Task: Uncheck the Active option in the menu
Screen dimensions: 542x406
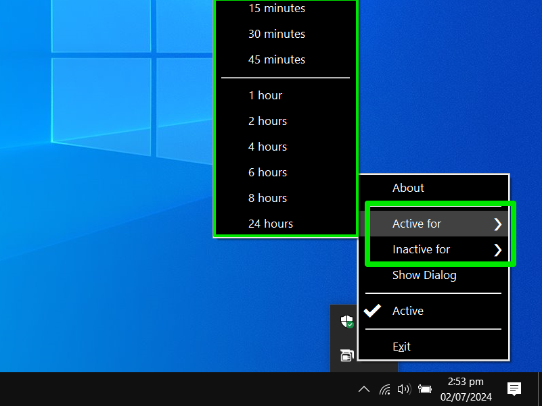Action: [x=408, y=311]
